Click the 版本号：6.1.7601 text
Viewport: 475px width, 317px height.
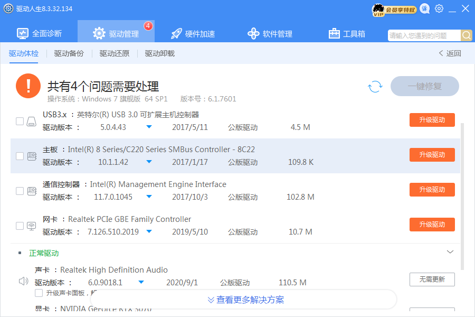(x=208, y=99)
